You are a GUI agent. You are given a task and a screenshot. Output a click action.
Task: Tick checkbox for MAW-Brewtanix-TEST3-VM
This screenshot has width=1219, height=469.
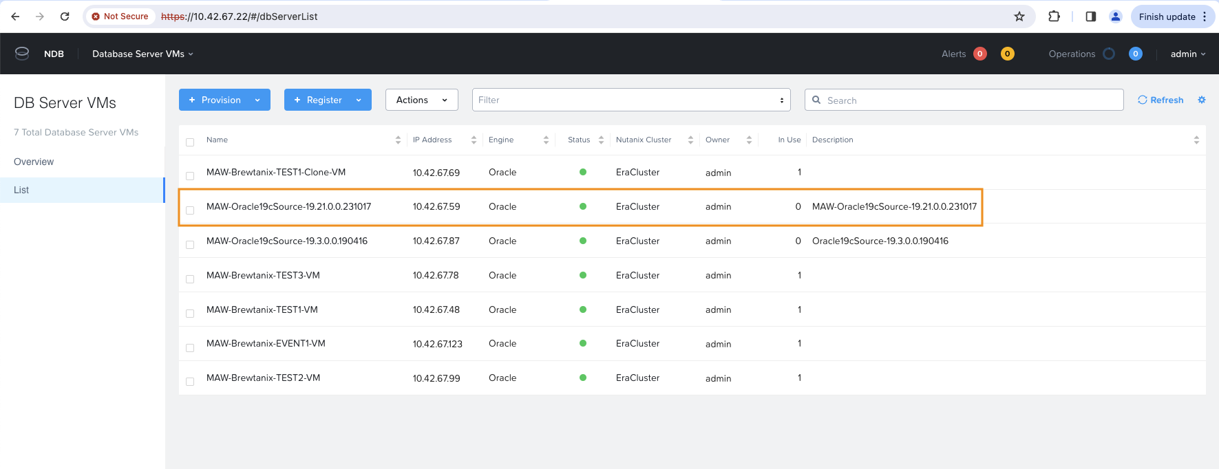point(190,279)
